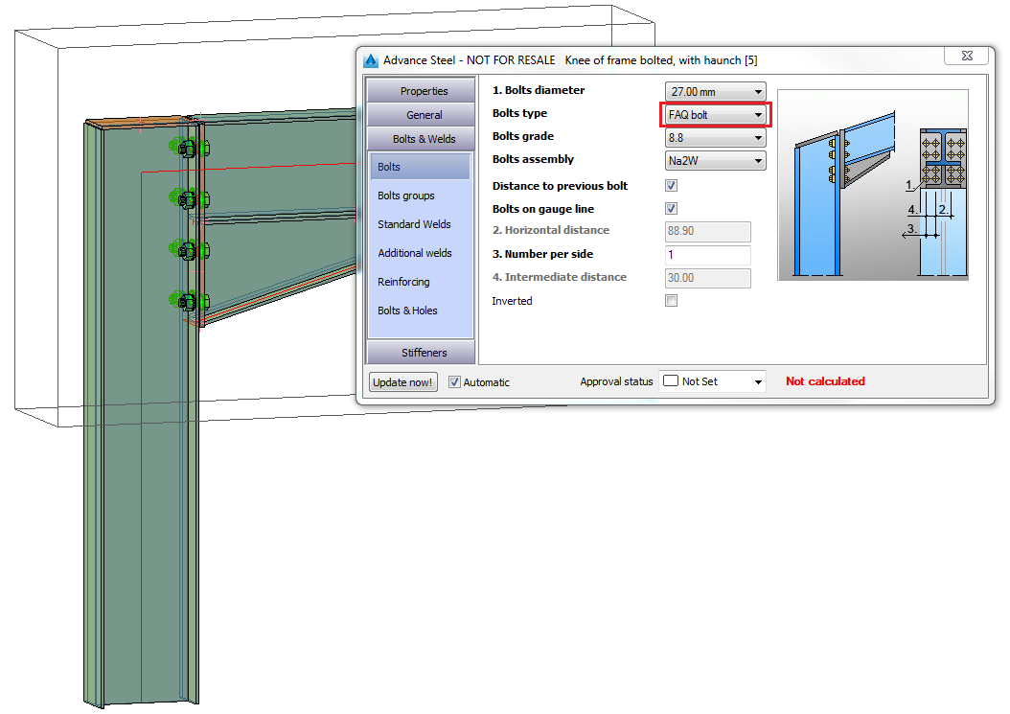Expand the Bolts type FAQ bolt dropdown
This screenshot has height=714, width=1010.
coord(715,115)
